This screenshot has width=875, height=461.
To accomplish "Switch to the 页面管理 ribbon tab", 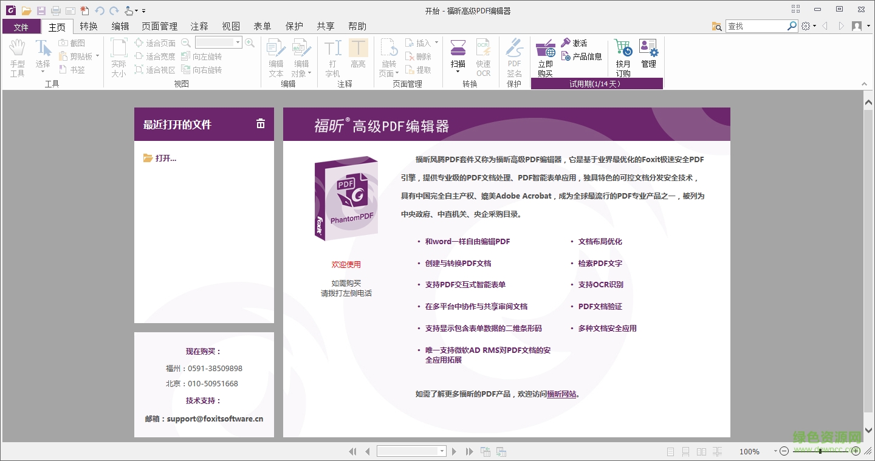I will click(x=159, y=26).
